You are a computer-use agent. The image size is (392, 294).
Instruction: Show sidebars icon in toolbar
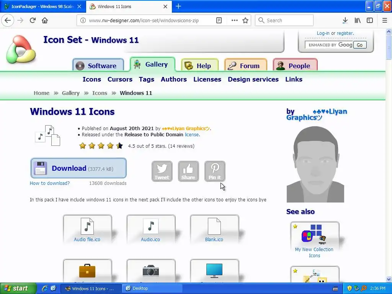370,21
